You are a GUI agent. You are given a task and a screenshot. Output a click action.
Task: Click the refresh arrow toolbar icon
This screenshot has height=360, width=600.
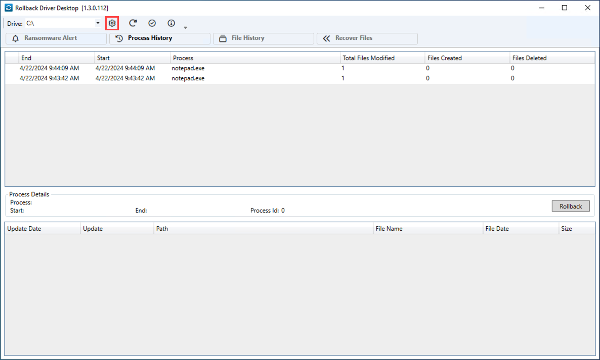[x=133, y=23]
